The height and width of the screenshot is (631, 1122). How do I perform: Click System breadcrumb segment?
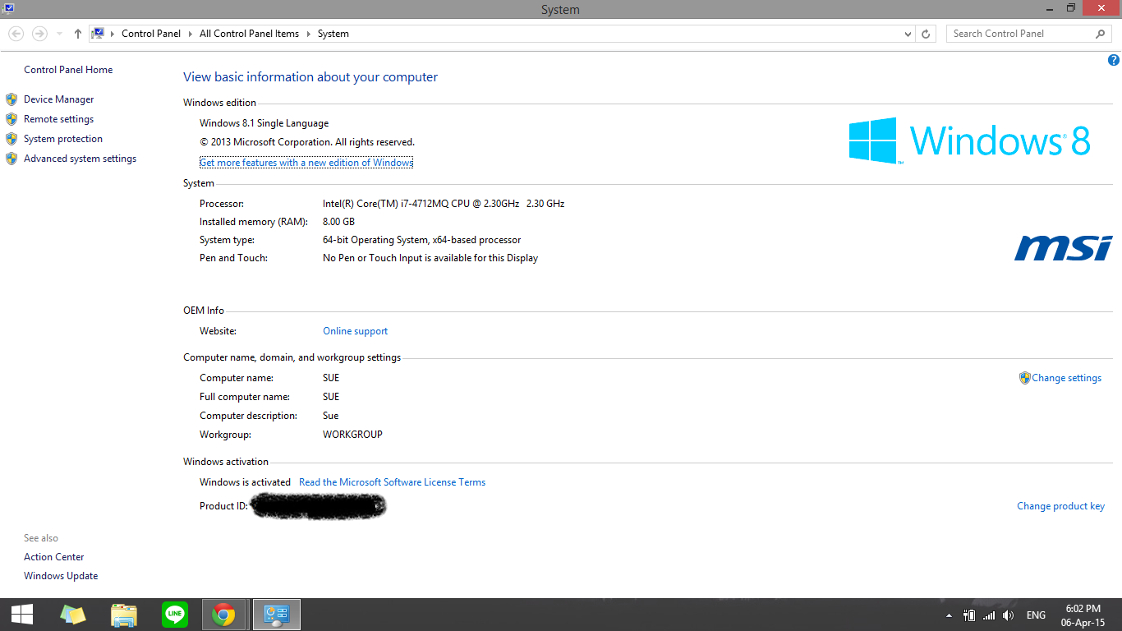333,34
